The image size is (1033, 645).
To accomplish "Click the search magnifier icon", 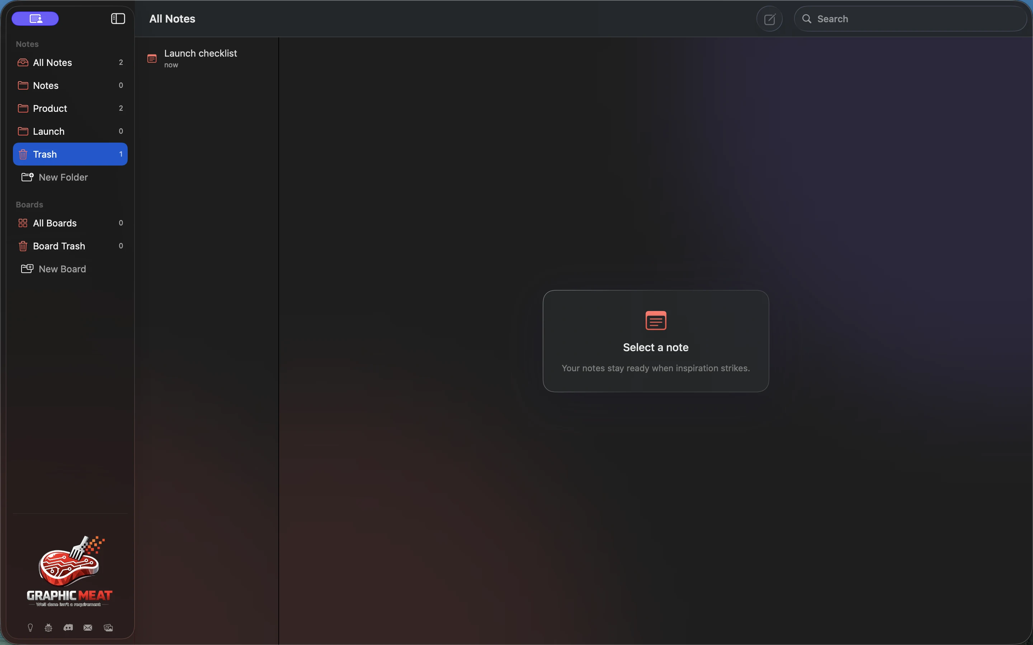I will 807,19.
